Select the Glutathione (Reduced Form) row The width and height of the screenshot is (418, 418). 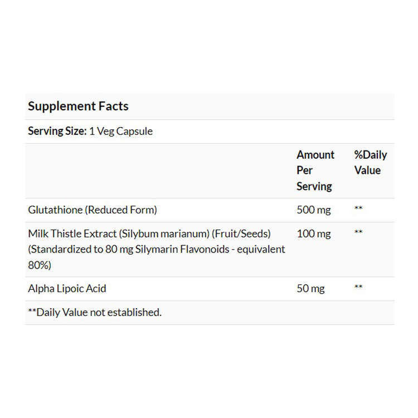pos(93,210)
